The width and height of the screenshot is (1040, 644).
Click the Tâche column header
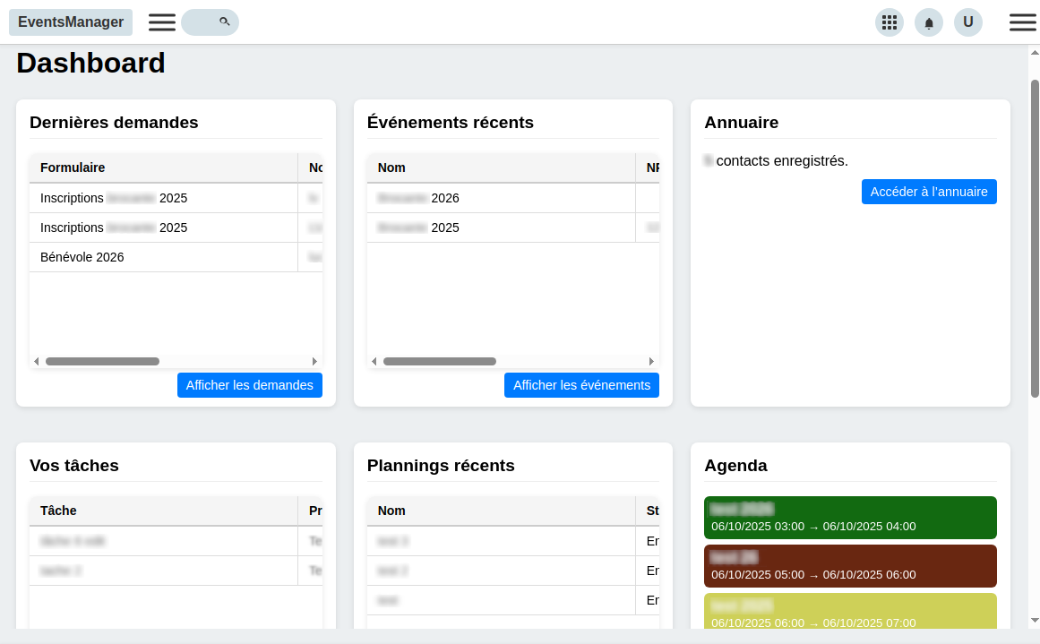click(x=58, y=511)
